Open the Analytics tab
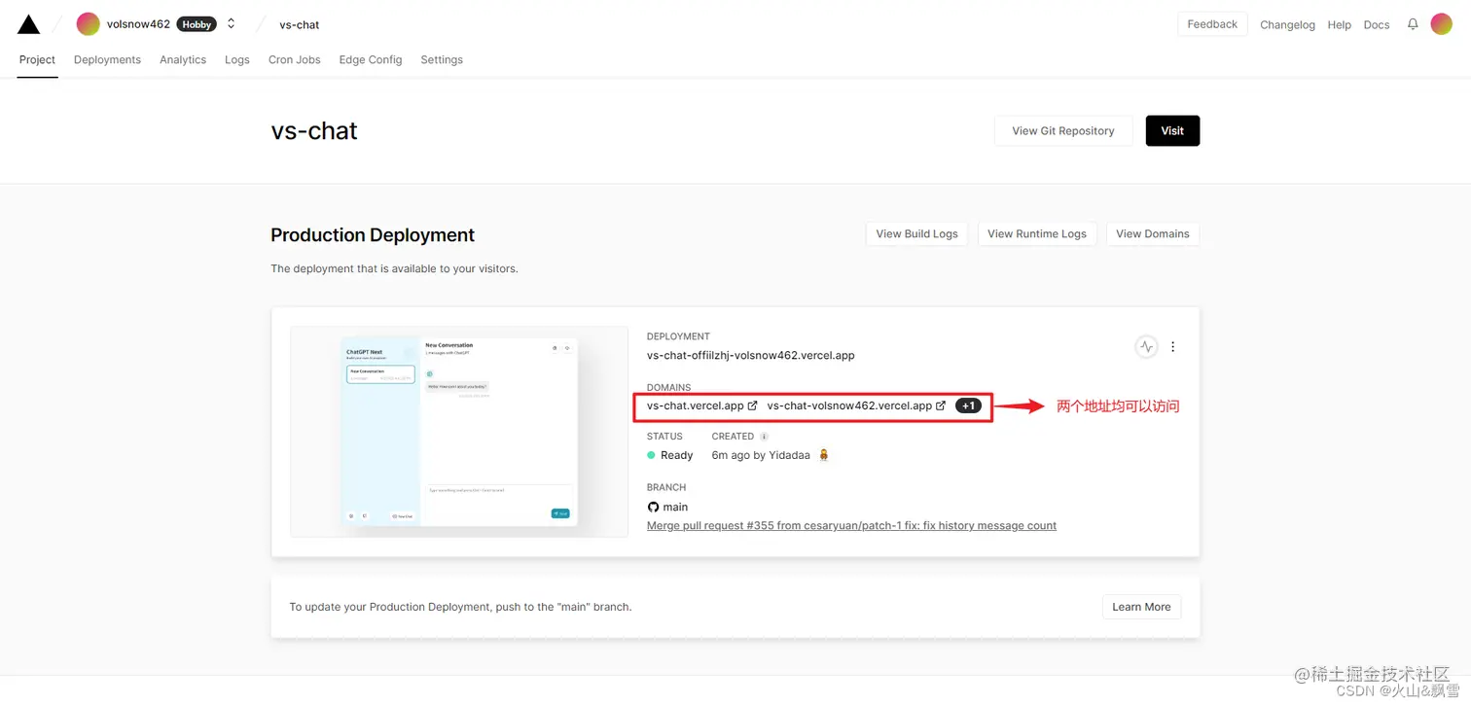 coord(183,59)
